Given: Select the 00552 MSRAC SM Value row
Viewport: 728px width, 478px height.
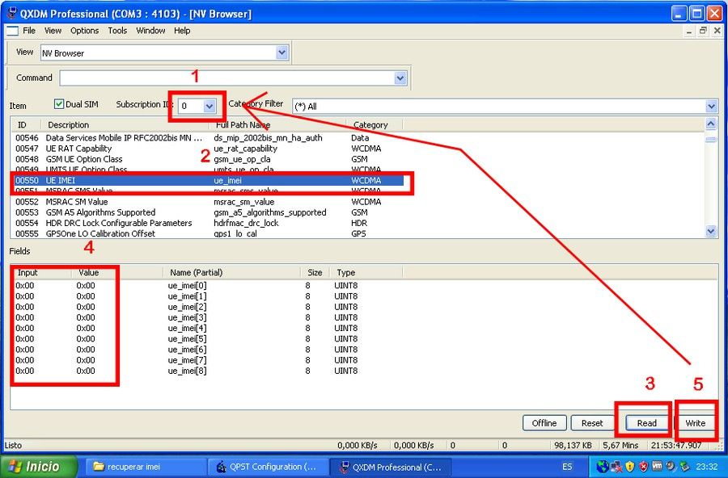Looking at the screenshot, I should pyautogui.click(x=209, y=202).
